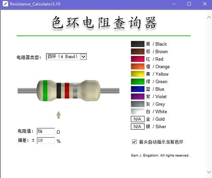Click the 蓝 / Blue label text
The image size is (212, 178).
pyautogui.click(x=155, y=89)
